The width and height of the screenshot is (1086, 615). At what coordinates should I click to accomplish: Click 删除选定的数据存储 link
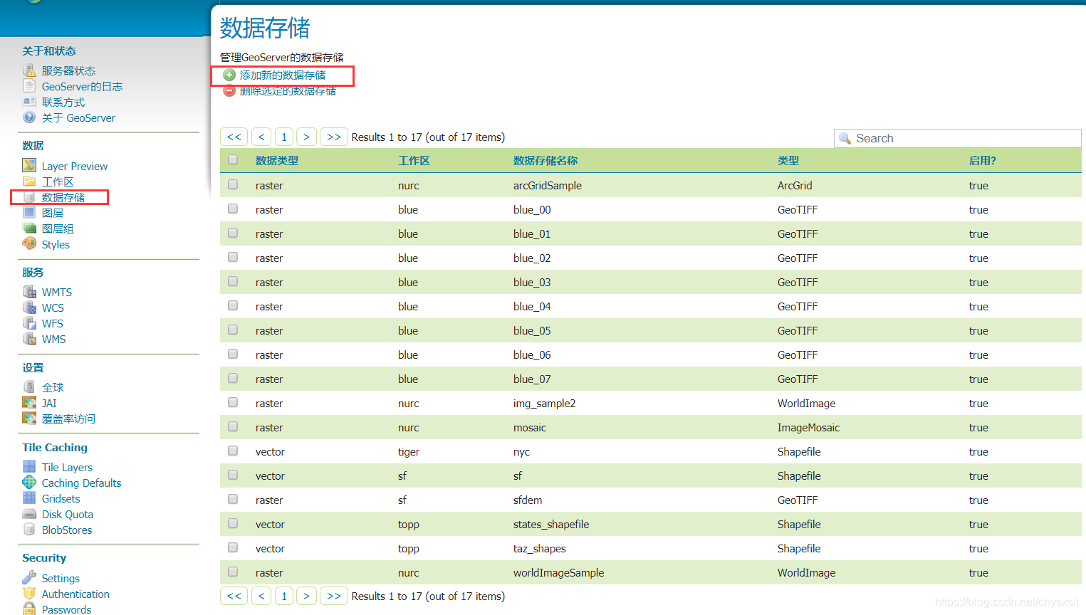click(288, 90)
